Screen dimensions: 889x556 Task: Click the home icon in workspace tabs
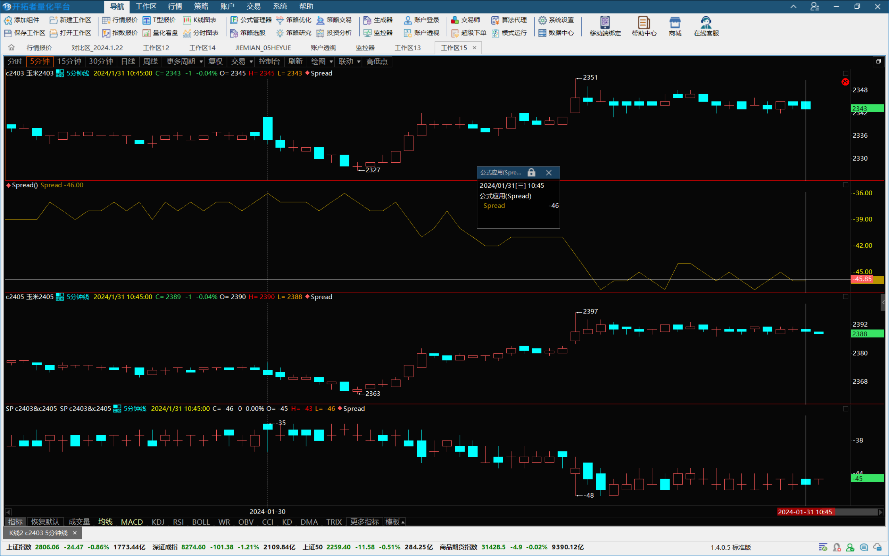pyautogui.click(x=11, y=48)
